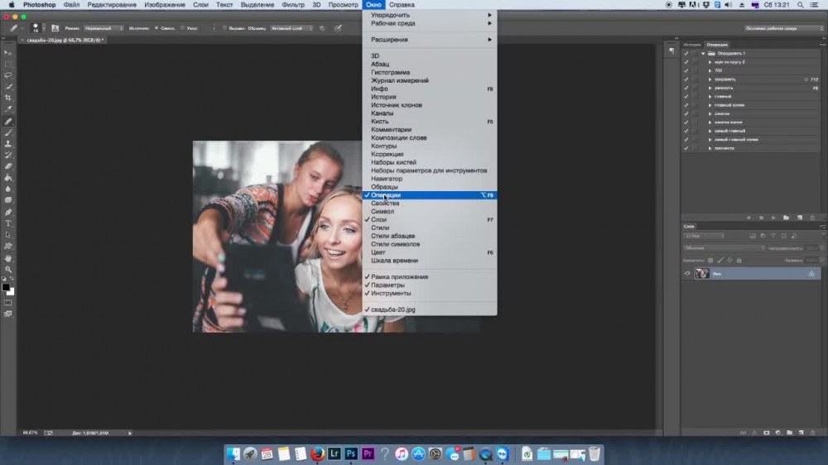Toggle checkmark for the 700 action
828x465 pixels.
coord(686,70)
